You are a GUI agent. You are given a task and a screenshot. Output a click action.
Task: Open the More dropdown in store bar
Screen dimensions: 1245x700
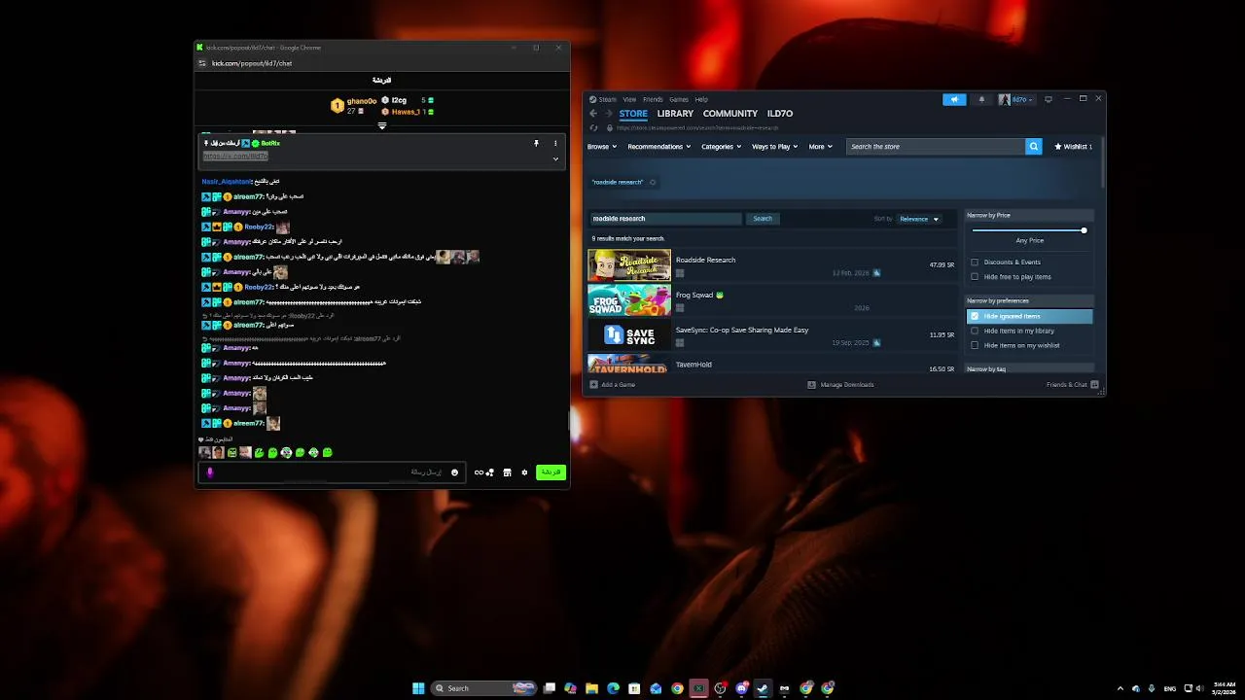tap(820, 147)
